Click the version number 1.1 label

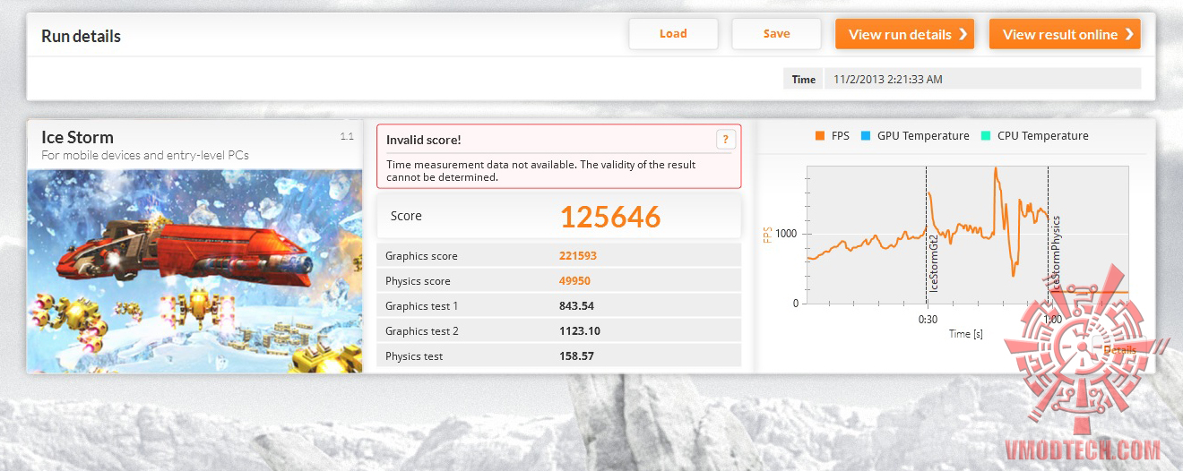click(x=347, y=136)
